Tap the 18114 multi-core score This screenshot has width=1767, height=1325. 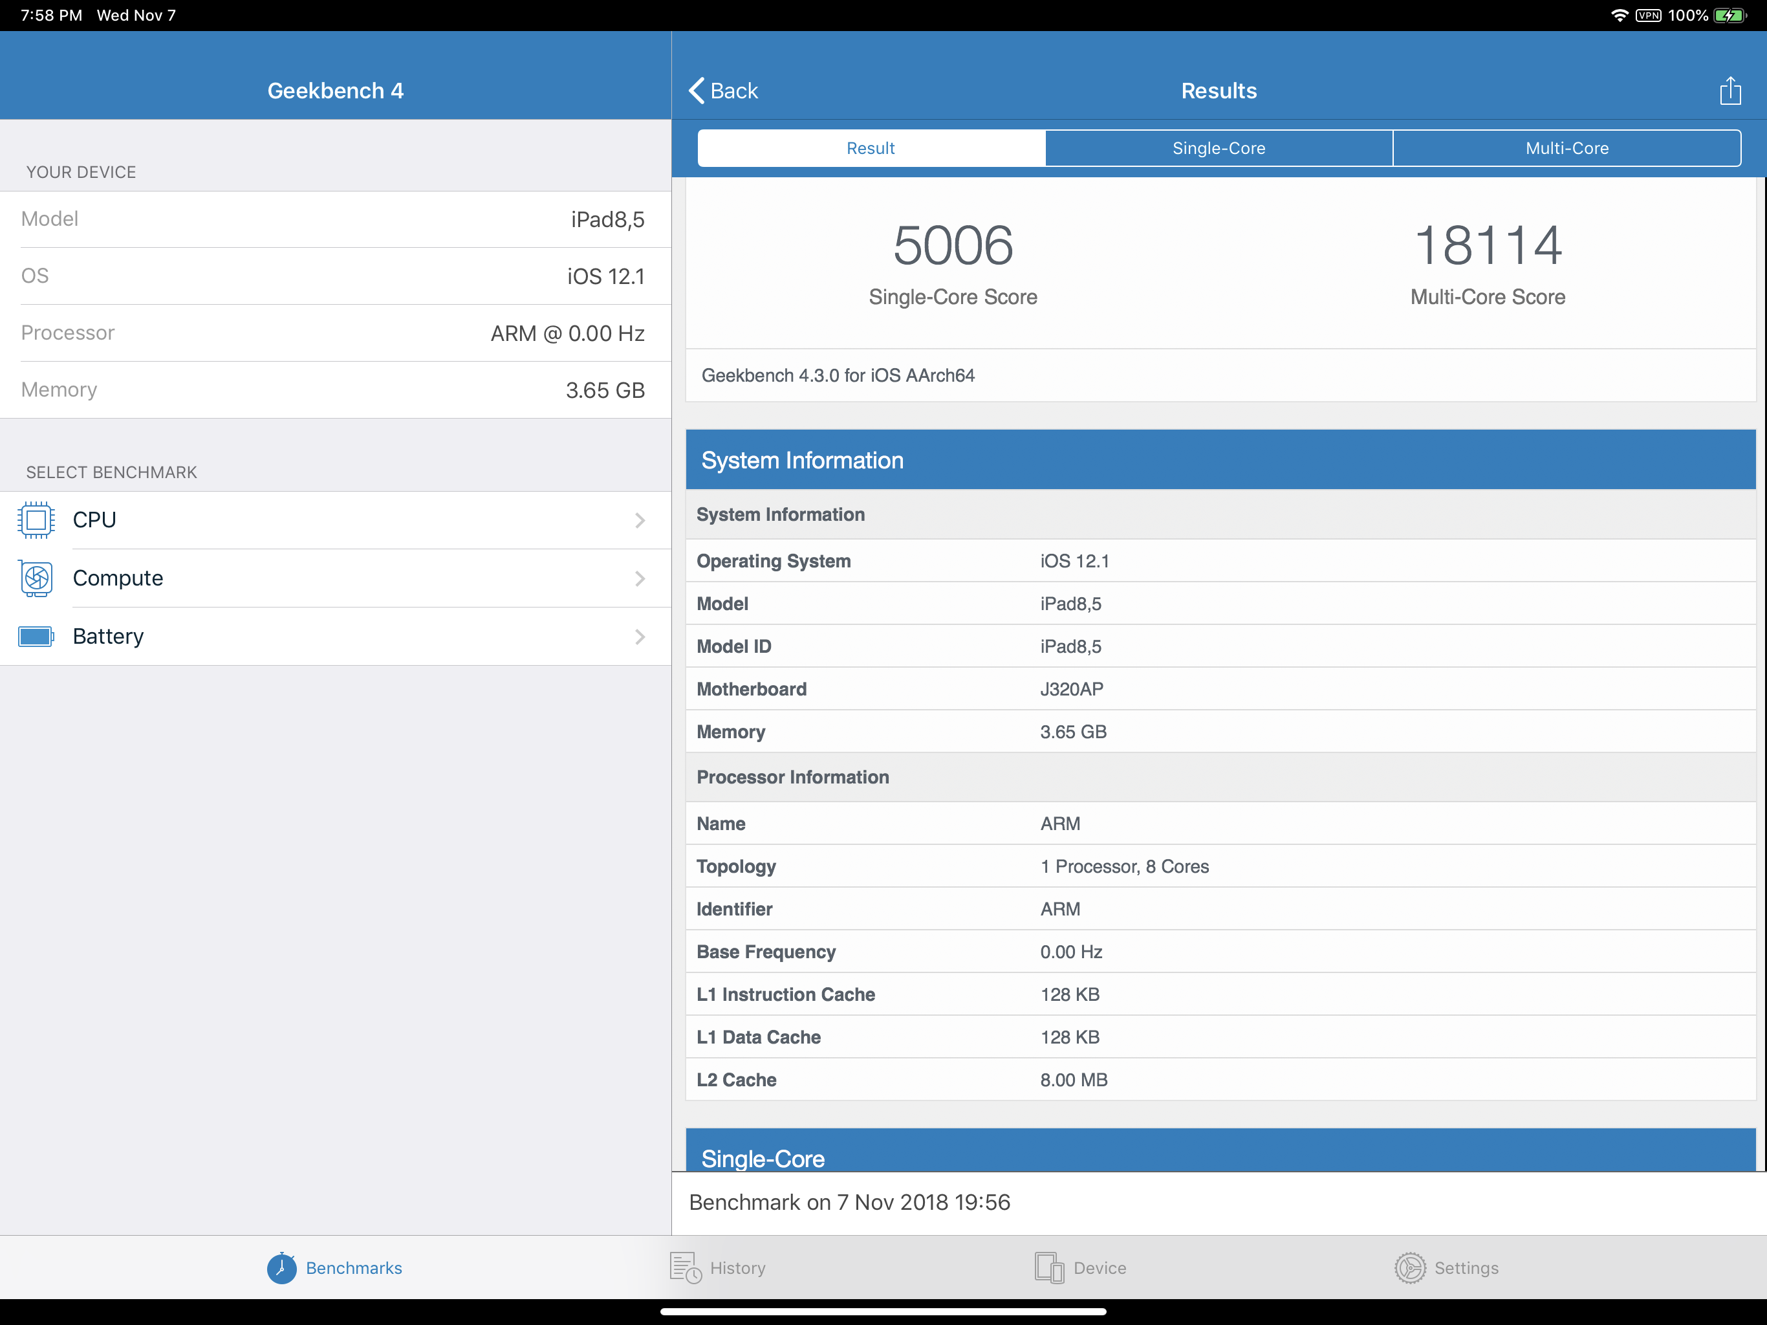tap(1488, 245)
